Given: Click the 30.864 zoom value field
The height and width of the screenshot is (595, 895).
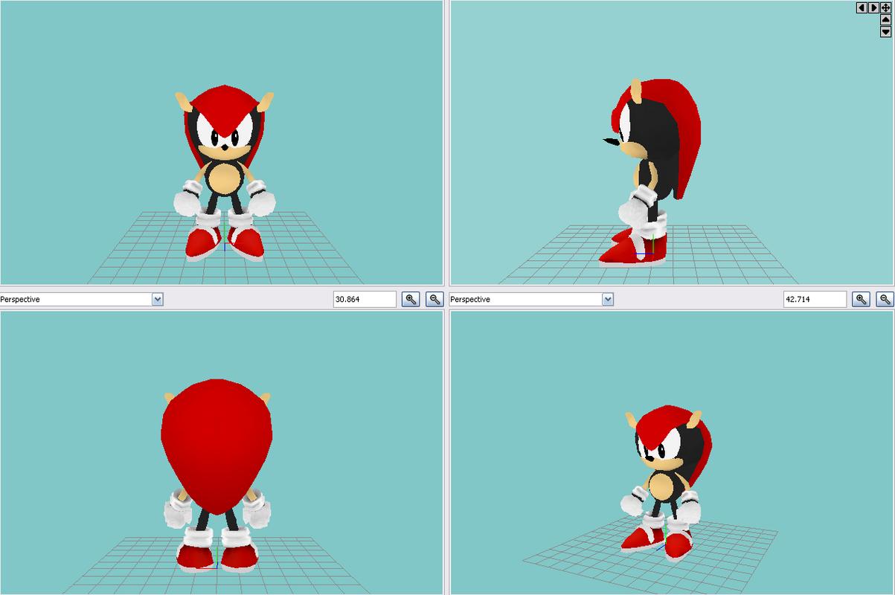Looking at the screenshot, I should click(365, 299).
